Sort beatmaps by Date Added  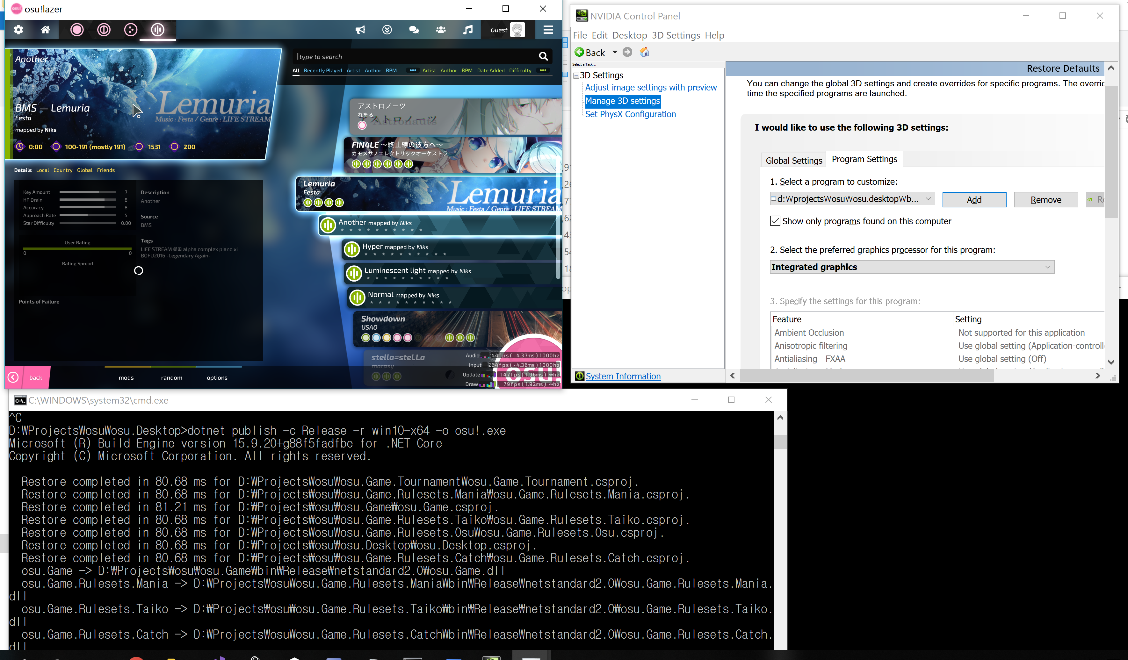pos(491,70)
